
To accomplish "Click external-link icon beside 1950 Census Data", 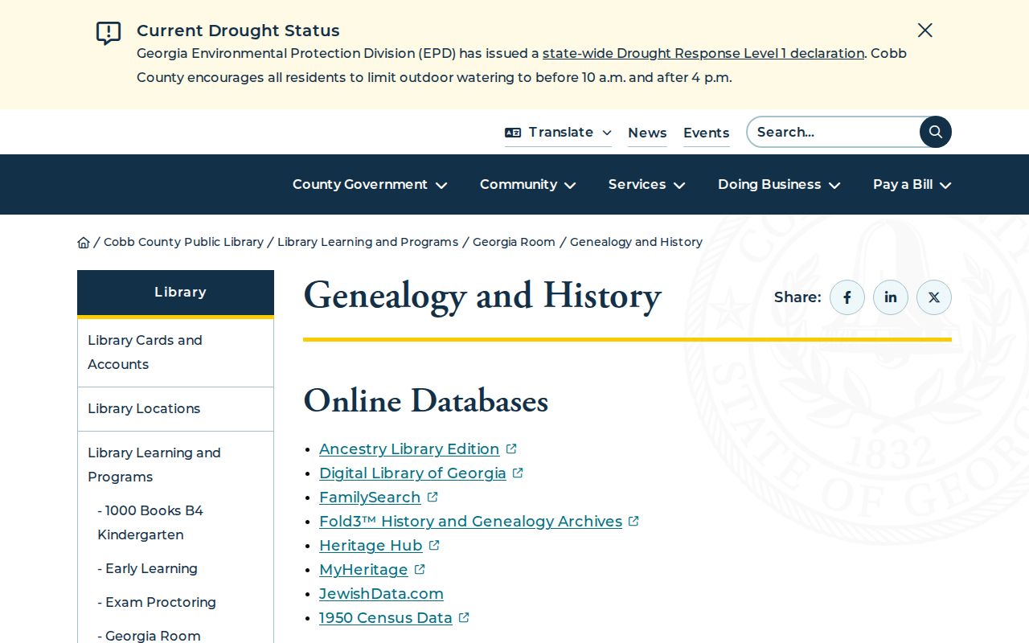I will coord(464,617).
